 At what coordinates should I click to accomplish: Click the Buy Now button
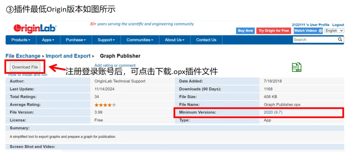pyautogui.click(x=246, y=31)
